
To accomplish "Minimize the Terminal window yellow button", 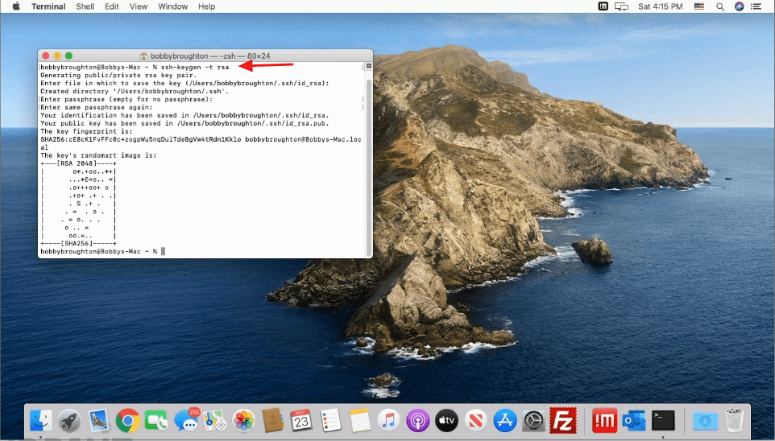I will tap(57, 56).
